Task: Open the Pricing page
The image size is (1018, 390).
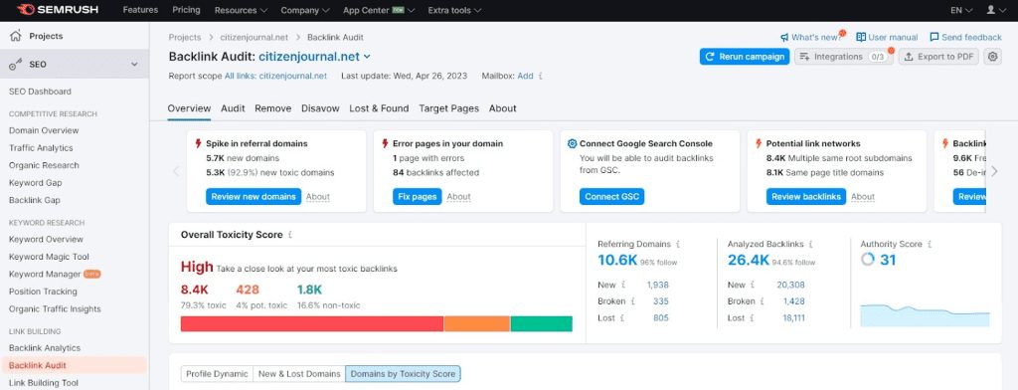Action: pyautogui.click(x=186, y=10)
